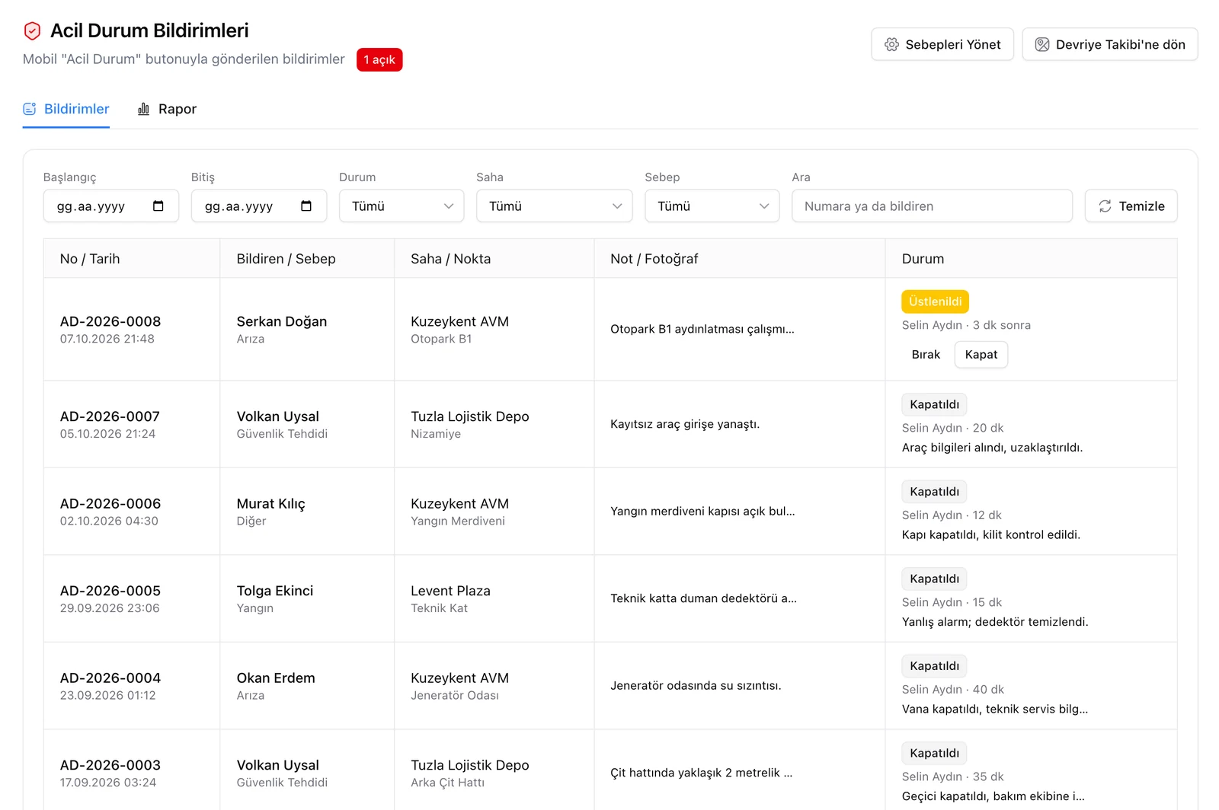1219x810 pixels.
Task: Click the gear icon in Sebepleri Yönet
Action: click(x=891, y=45)
